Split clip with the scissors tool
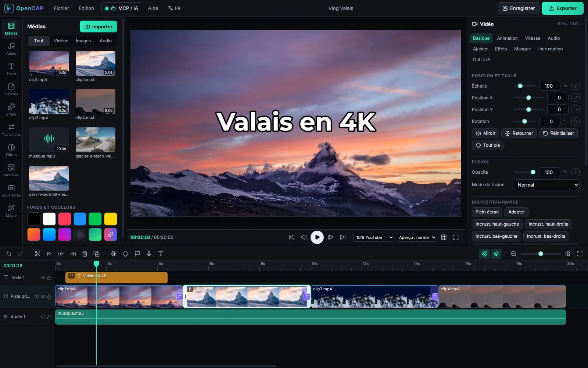588x368 pixels. pyautogui.click(x=37, y=254)
